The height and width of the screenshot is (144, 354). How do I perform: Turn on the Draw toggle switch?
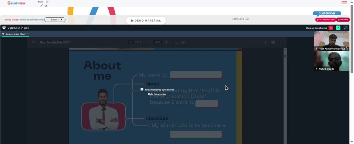coord(47,2)
